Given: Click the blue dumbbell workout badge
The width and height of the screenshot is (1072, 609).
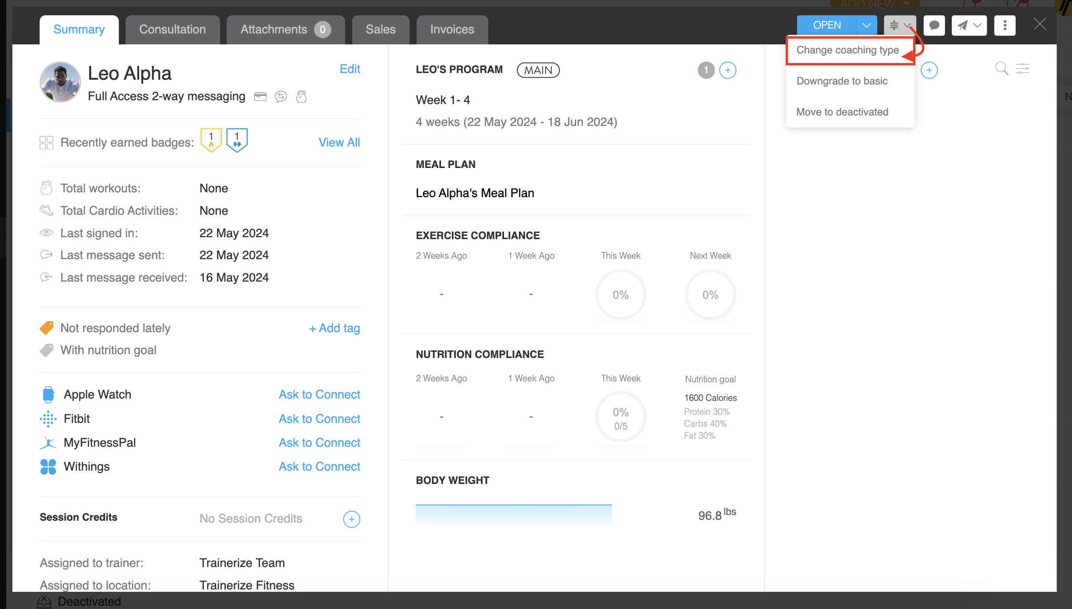Looking at the screenshot, I should 237,140.
